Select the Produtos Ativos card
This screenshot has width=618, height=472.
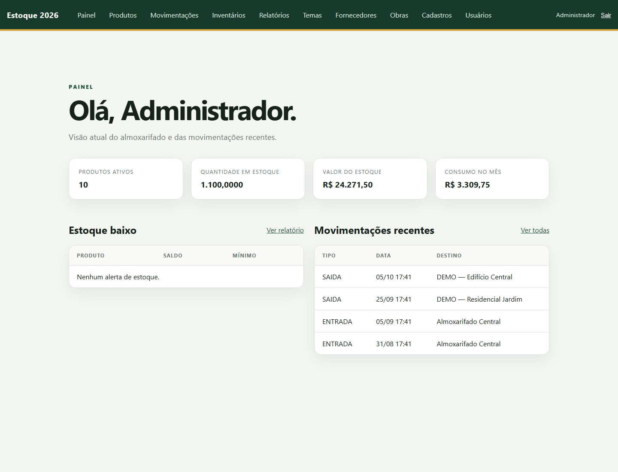pos(126,179)
